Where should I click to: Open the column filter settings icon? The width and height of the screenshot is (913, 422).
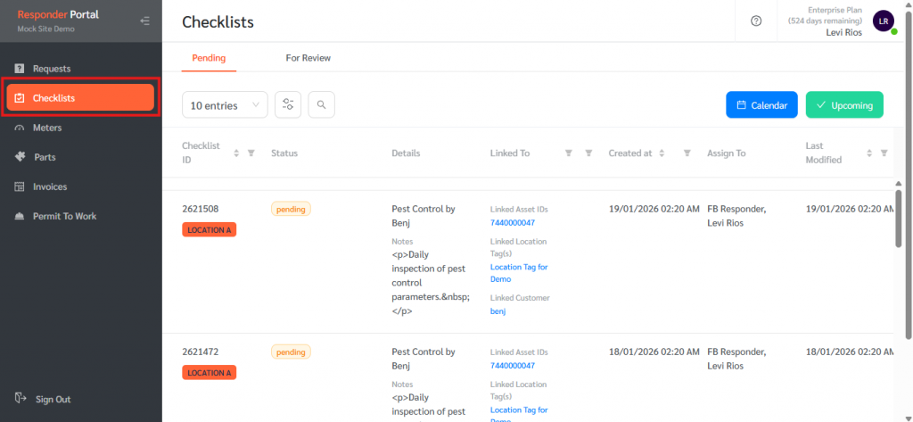pyautogui.click(x=288, y=104)
